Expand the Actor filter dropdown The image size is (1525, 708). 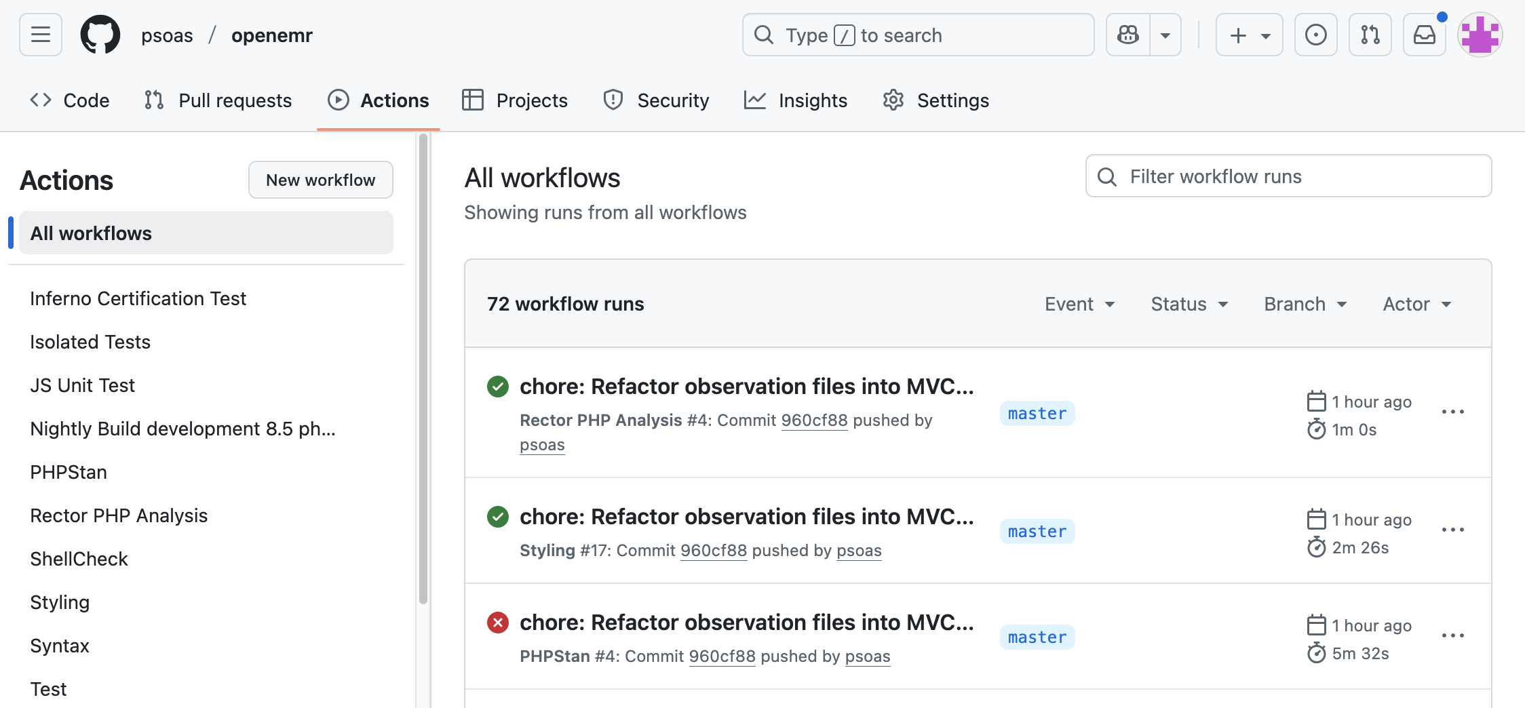tap(1417, 304)
